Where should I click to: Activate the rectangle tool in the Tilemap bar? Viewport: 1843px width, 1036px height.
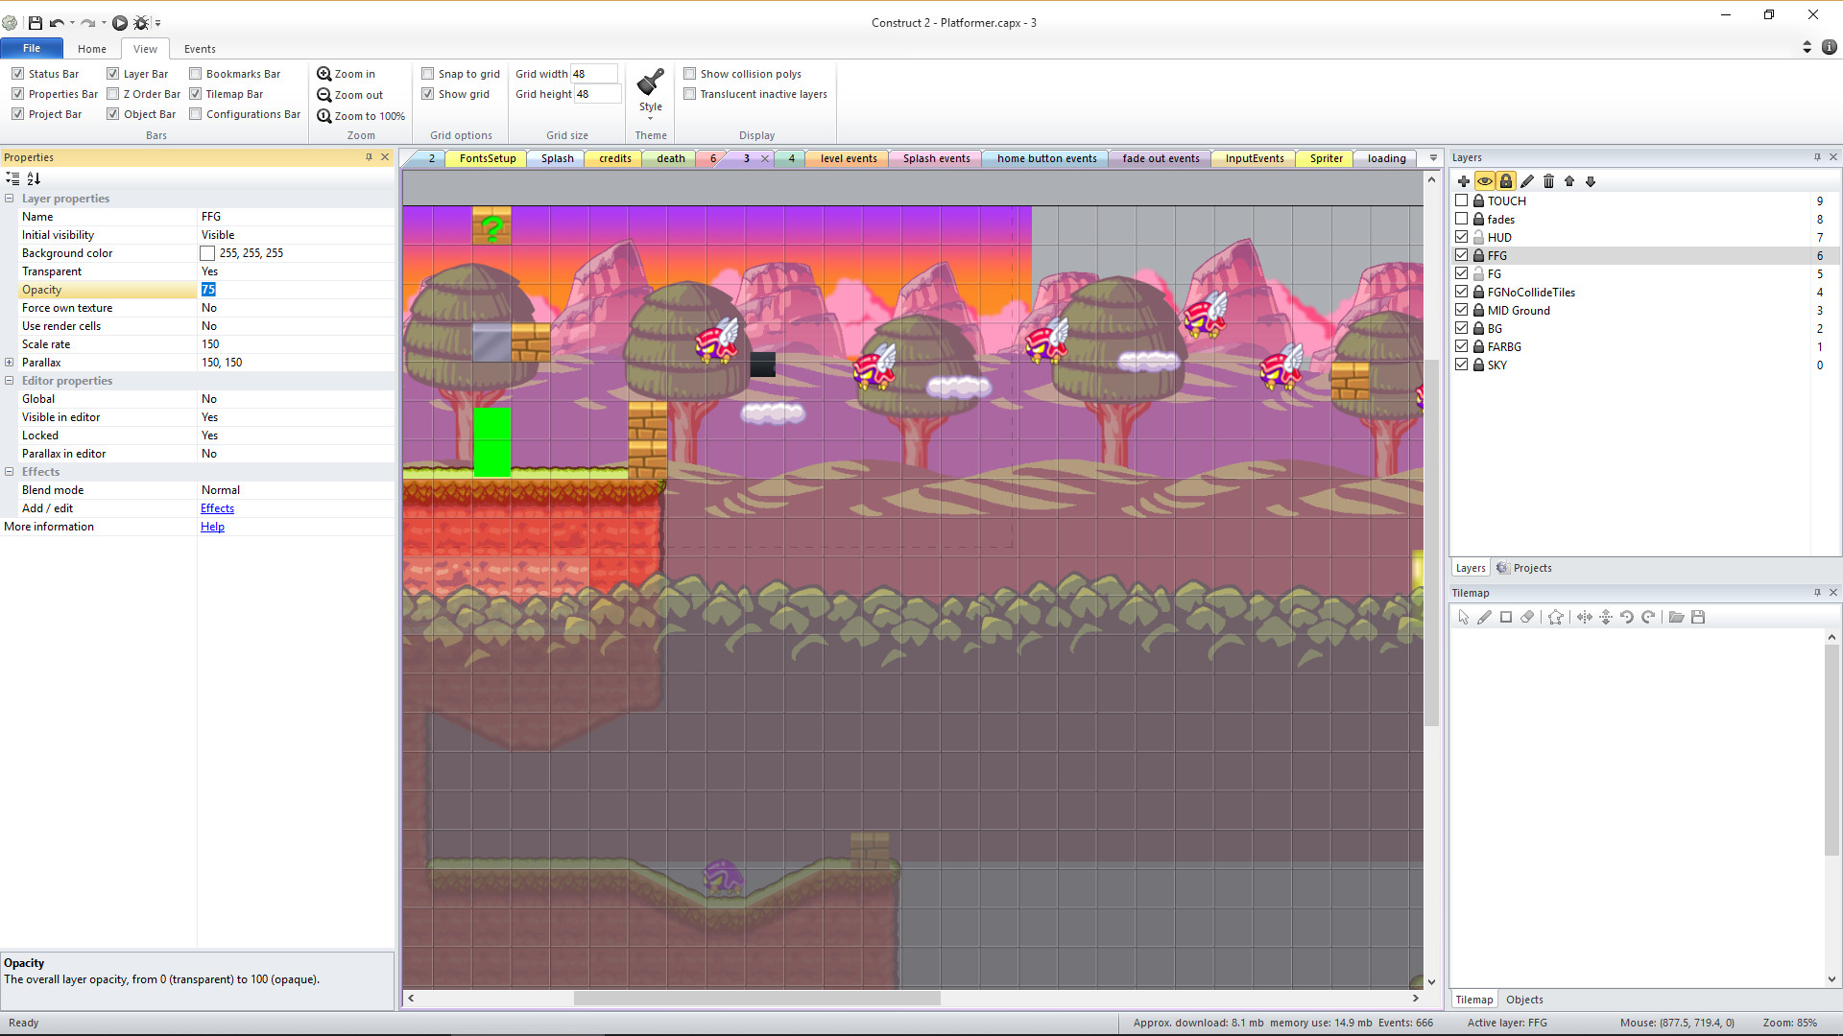1507,617
